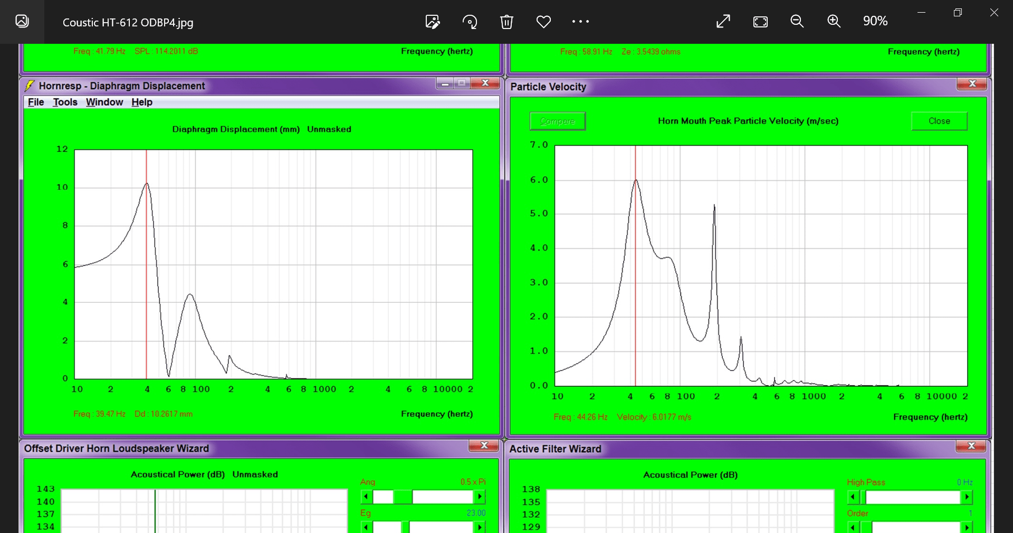Screen dimensions: 1013x533
Task: Click the Eg value 23.00
Action: [476, 513]
